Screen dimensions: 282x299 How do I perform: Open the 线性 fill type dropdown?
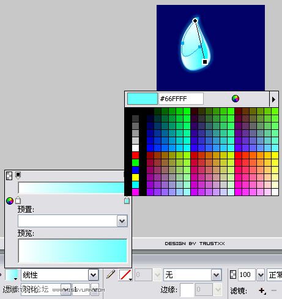[94, 275]
